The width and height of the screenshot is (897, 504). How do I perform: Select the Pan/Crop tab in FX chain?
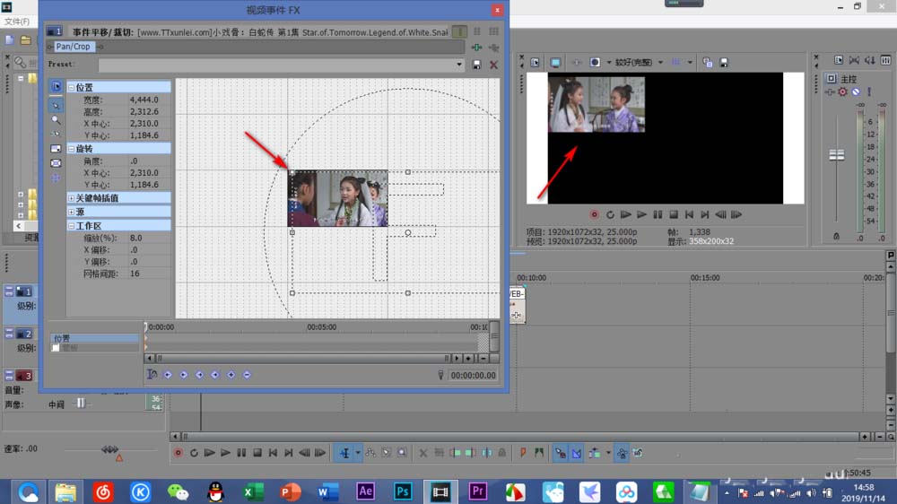coord(74,47)
